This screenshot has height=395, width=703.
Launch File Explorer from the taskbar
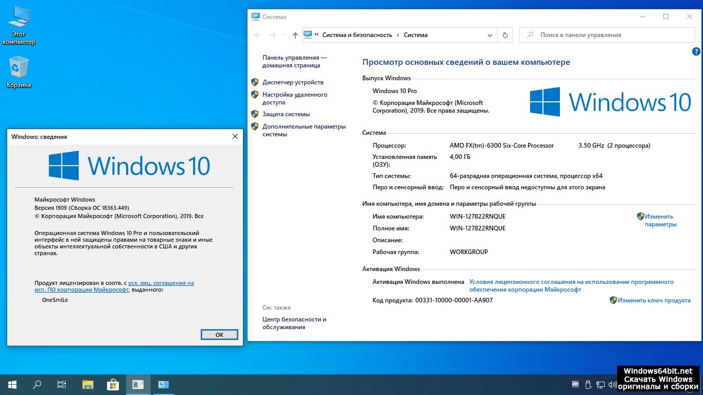88,384
